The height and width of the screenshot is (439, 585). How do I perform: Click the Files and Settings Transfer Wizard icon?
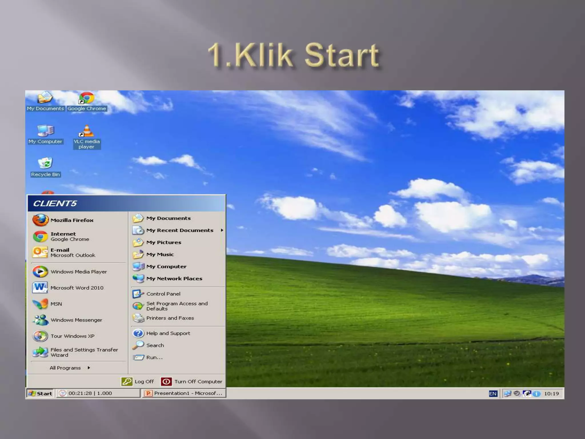[40, 352]
